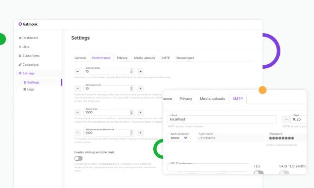314x188 pixels.
Task: Collapse the Settings sidebar section
Action: [28, 73]
